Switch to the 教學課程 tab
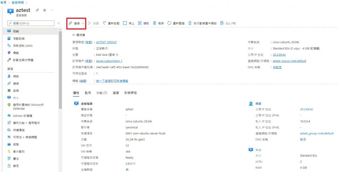This screenshot has width=338, height=172. [131, 93]
